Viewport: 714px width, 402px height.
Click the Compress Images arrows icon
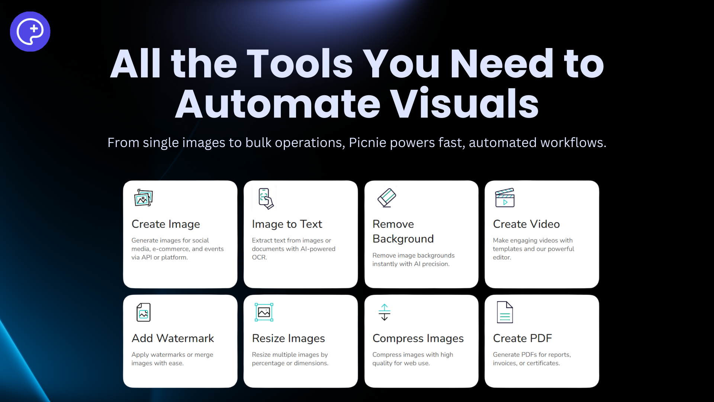385,312
